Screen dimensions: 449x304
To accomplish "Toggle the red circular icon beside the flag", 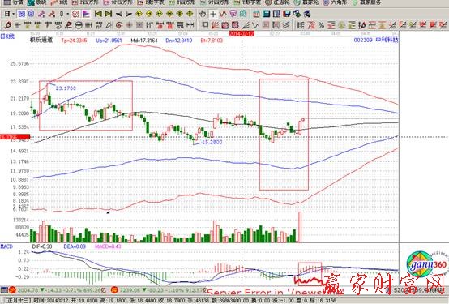I will tap(75, 14).
